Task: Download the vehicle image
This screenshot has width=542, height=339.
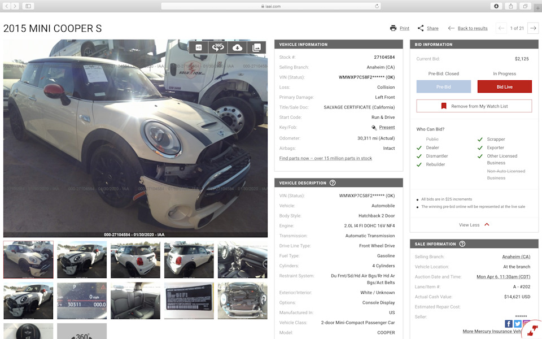Action: coord(237,47)
